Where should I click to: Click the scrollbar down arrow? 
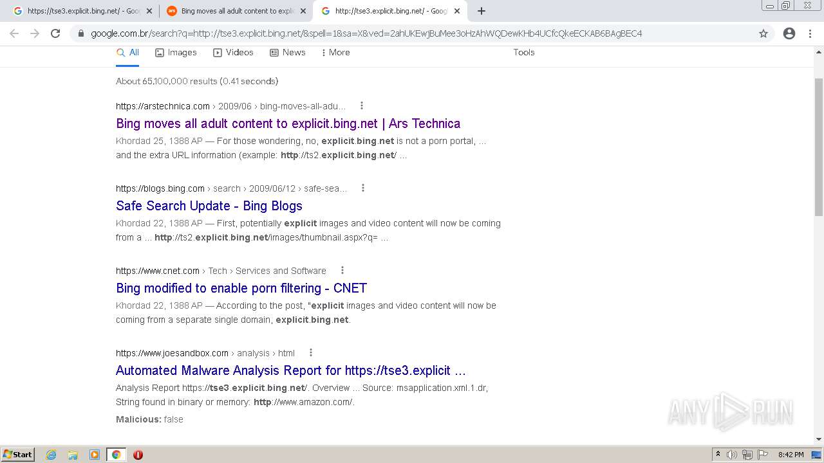[819, 439]
